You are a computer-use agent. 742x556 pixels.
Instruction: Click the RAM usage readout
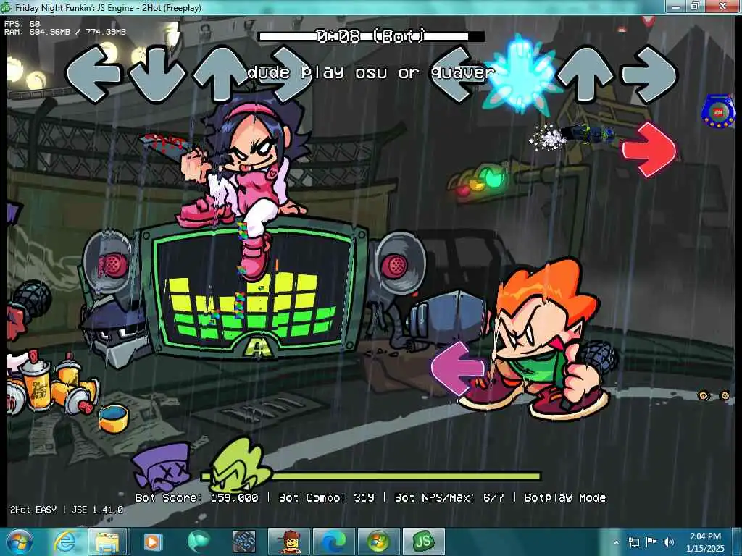(x=65, y=32)
